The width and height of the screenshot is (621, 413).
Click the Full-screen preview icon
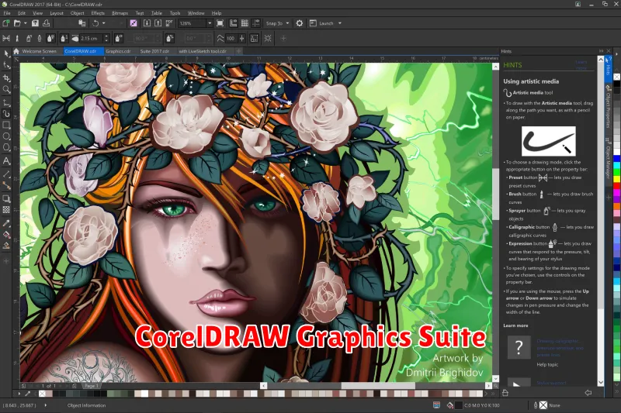220,23
